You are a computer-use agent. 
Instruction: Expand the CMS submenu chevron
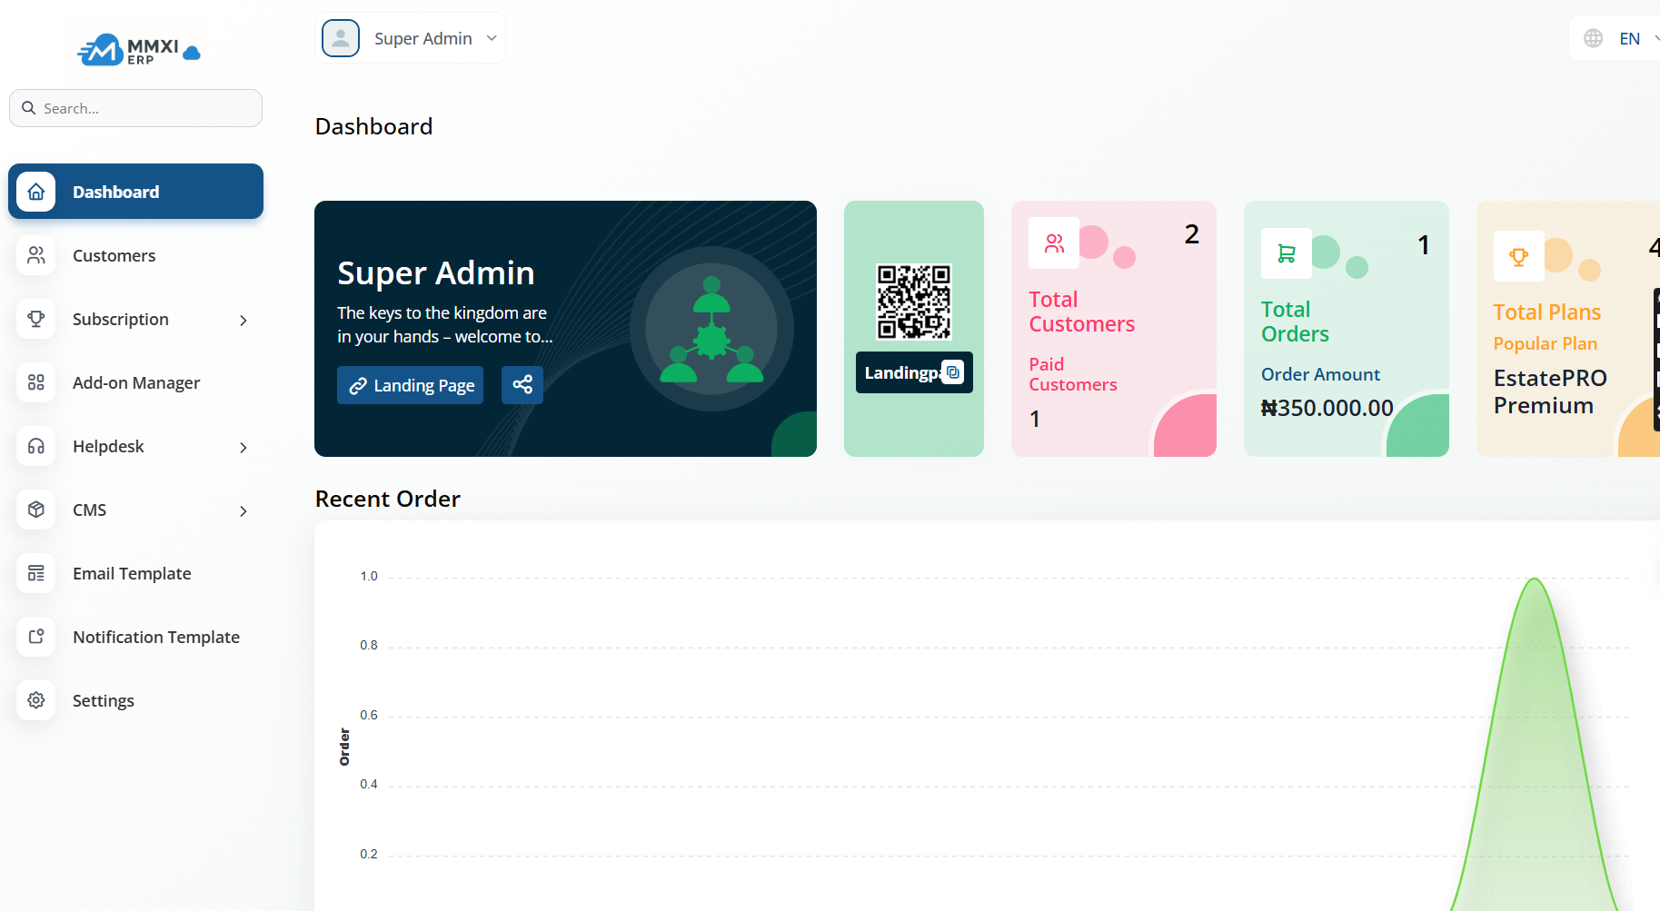pos(243,510)
